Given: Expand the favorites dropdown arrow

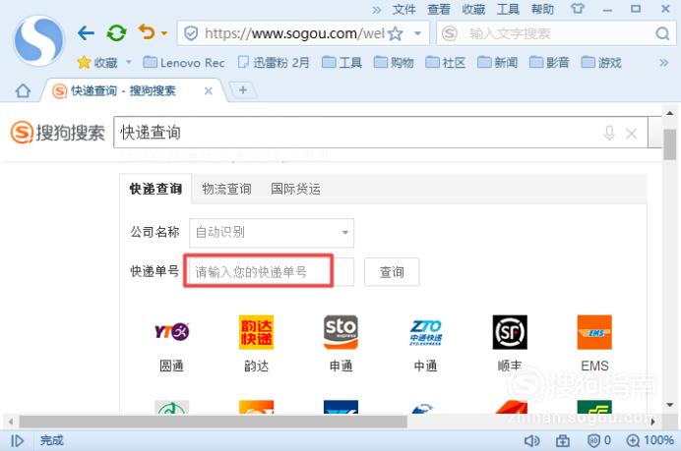Looking at the screenshot, I should [x=129, y=62].
